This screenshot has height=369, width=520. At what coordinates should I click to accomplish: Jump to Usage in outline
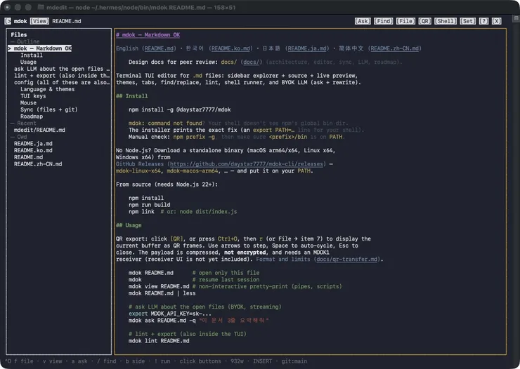click(x=28, y=62)
